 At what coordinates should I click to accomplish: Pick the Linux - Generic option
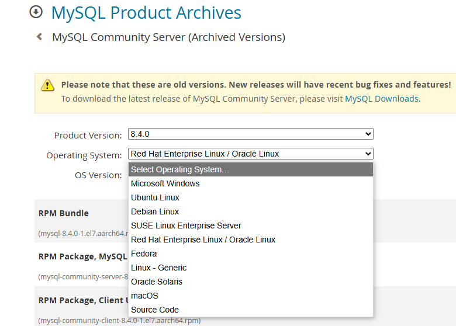coord(158,268)
